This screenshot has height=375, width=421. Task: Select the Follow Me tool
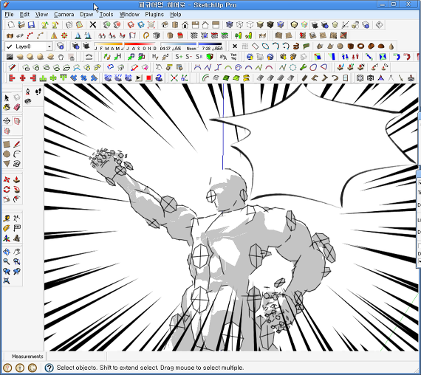coord(17,190)
